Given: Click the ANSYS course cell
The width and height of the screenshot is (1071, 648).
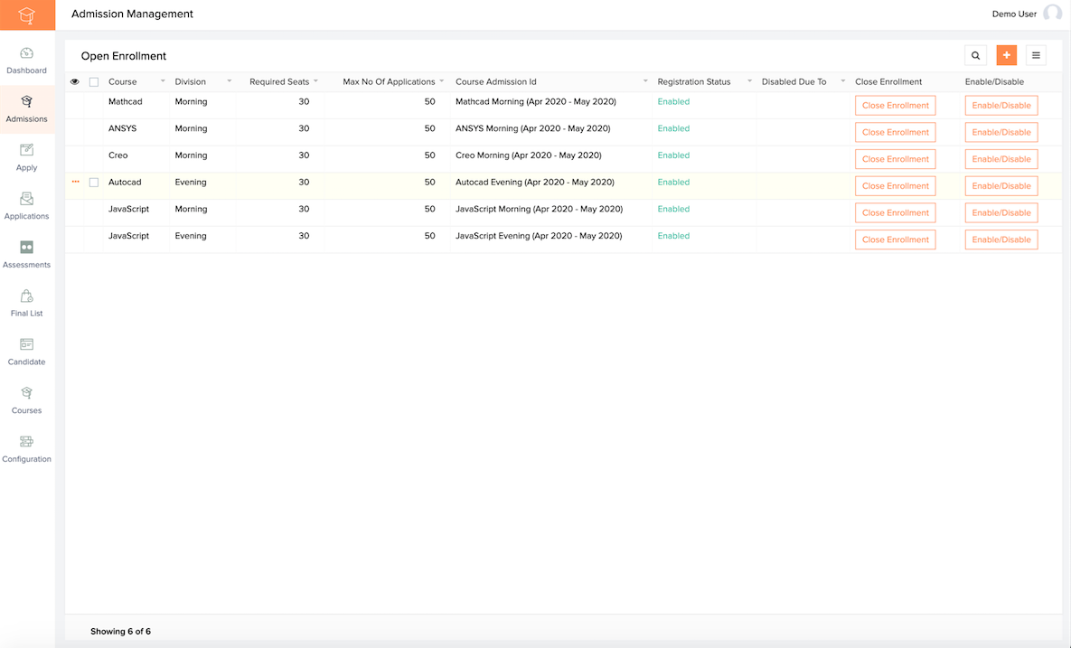Looking at the screenshot, I should pyautogui.click(x=122, y=128).
